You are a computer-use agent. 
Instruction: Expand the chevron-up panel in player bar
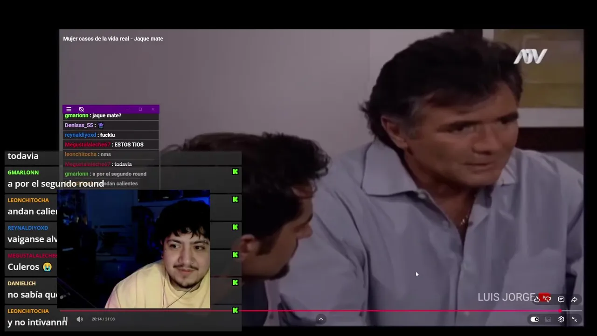click(x=321, y=319)
